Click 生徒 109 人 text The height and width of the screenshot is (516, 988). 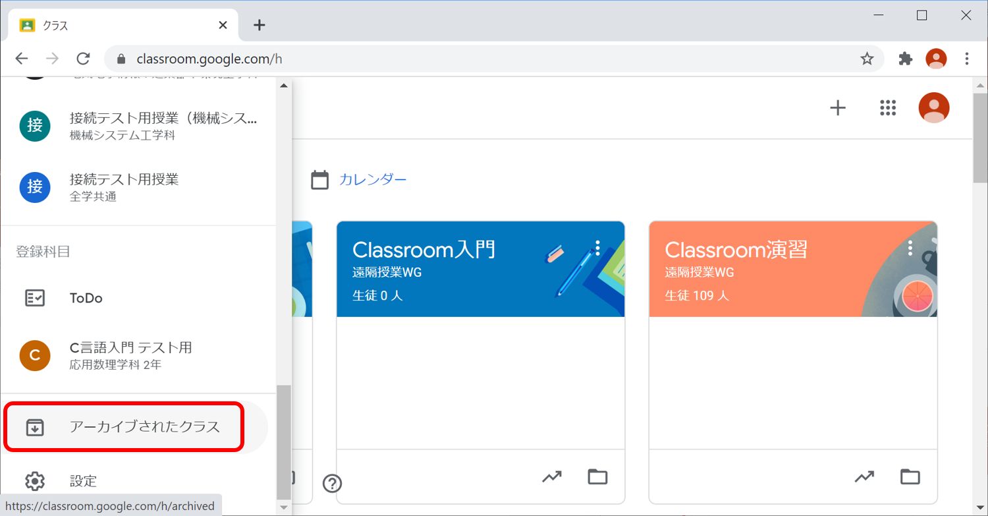click(x=697, y=295)
